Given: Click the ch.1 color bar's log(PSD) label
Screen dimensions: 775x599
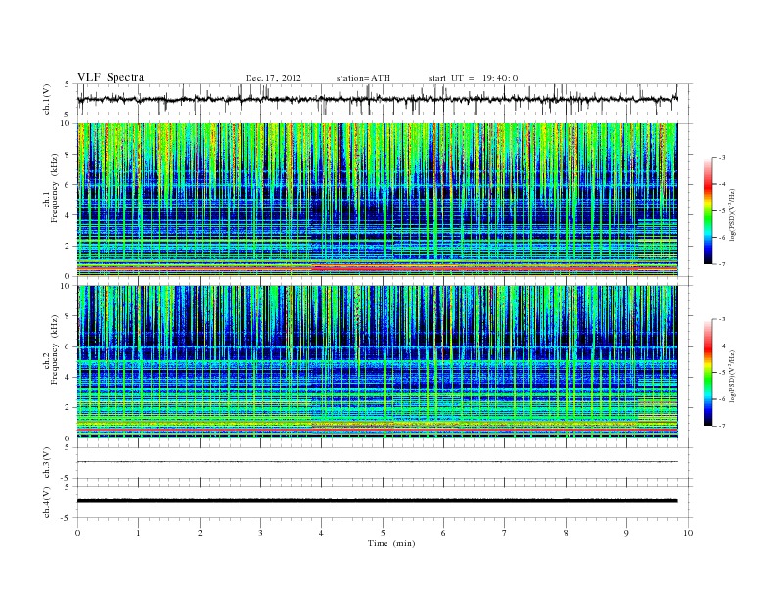Looking at the screenshot, I should click(x=732, y=213).
